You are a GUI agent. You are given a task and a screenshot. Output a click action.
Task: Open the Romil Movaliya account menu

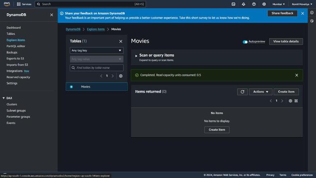tap(302, 4)
